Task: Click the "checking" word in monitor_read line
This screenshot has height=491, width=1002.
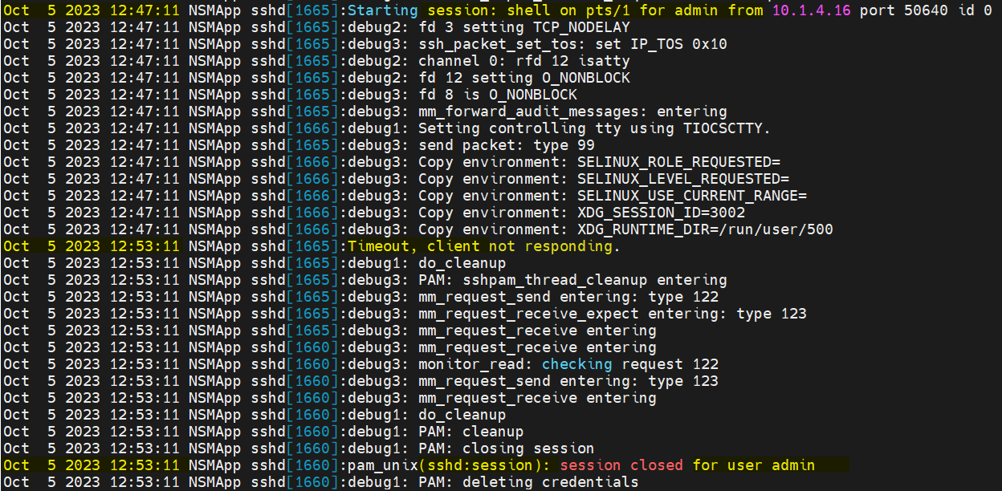Action: click(x=577, y=364)
